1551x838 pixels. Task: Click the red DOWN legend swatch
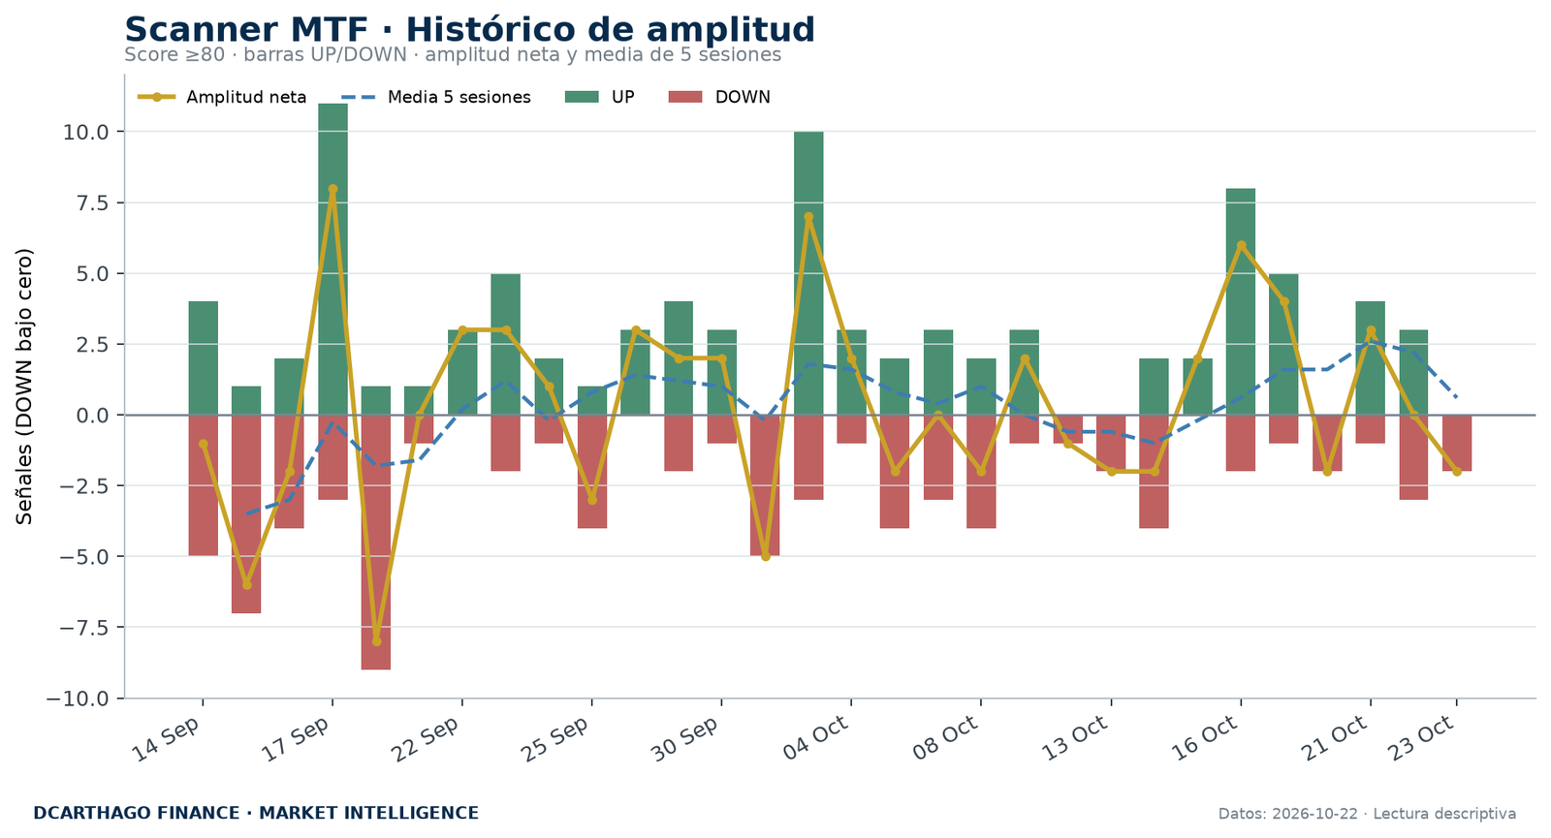pos(685,97)
